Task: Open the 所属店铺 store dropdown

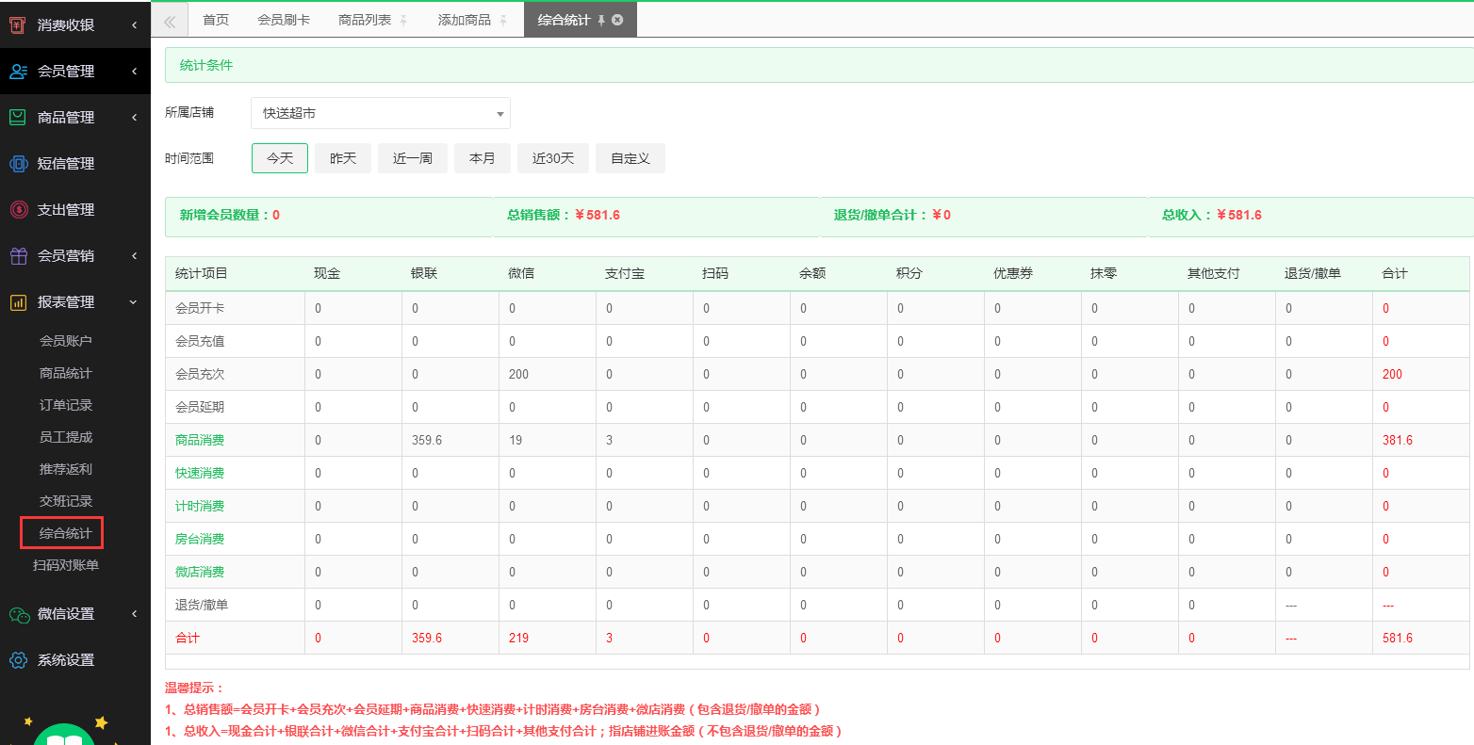Action: coord(381,113)
